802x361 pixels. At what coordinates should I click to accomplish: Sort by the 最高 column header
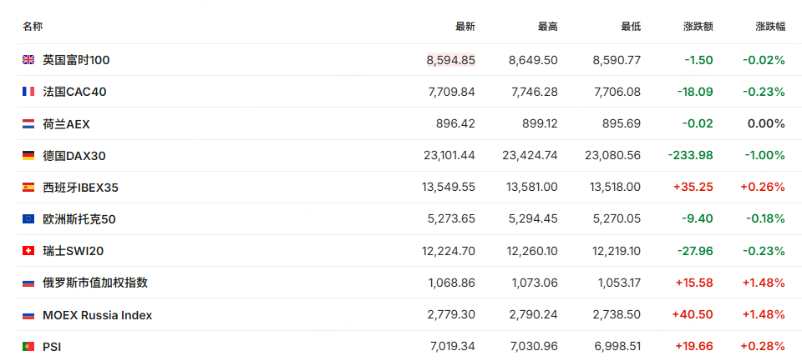[548, 27]
